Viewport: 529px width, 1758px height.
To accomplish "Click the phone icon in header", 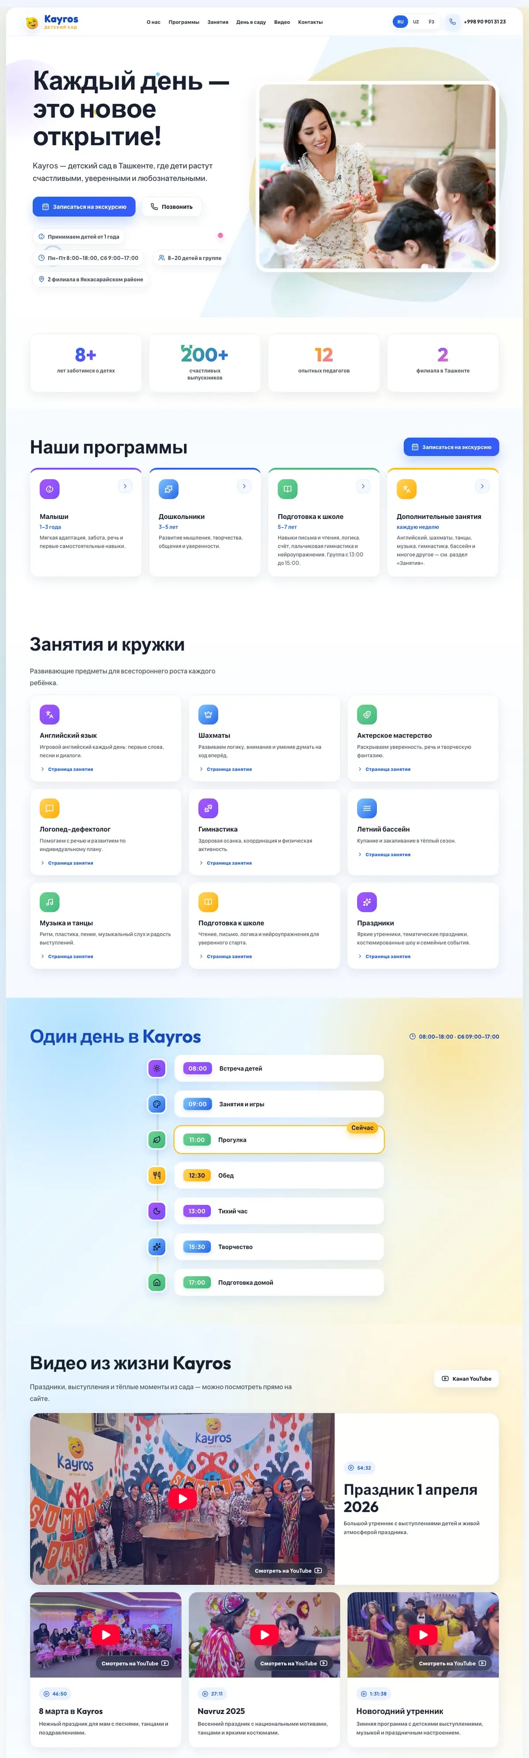I will 452,22.
